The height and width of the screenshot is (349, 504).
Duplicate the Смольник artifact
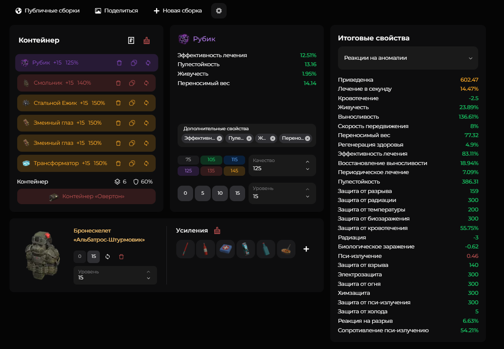[132, 83]
